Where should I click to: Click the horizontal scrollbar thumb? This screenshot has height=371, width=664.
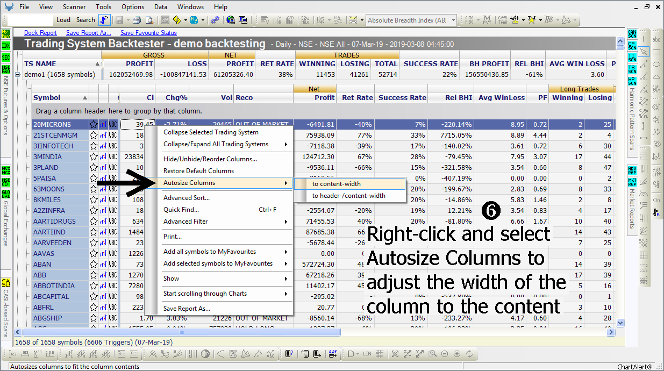(181, 332)
